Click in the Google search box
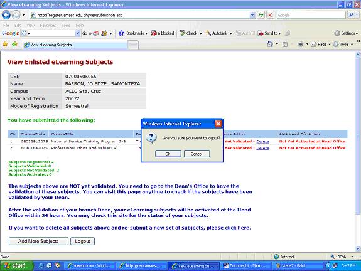The height and width of the screenshot is (271, 361). [x=311, y=15]
